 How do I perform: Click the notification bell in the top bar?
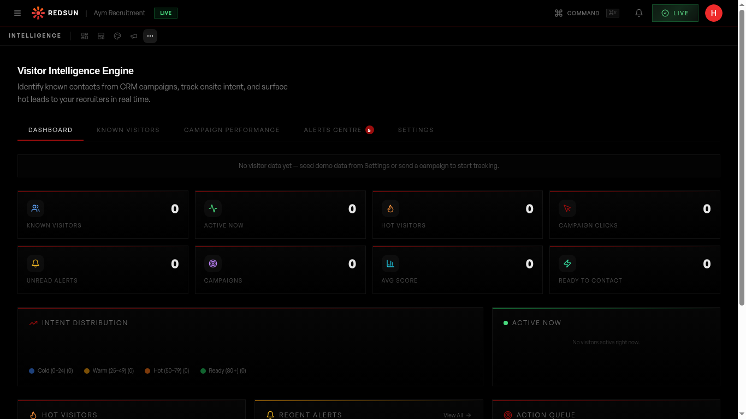tap(638, 13)
